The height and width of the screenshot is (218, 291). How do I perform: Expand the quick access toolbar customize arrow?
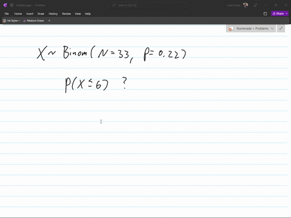[x=49, y=21]
